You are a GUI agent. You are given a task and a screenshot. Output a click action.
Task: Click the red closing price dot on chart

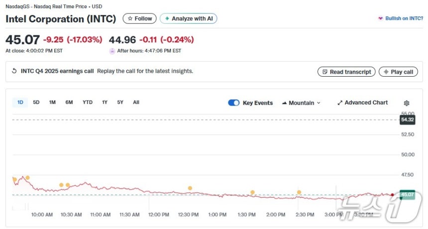393,195
